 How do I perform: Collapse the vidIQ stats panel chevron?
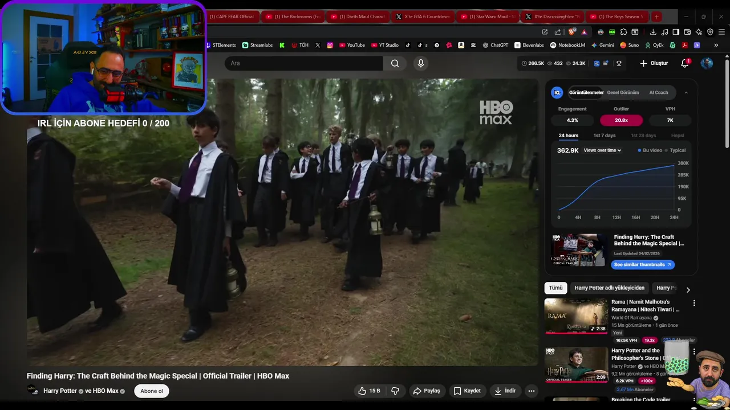(x=686, y=92)
